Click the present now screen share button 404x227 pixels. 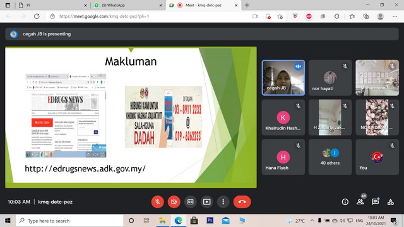click(x=206, y=202)
